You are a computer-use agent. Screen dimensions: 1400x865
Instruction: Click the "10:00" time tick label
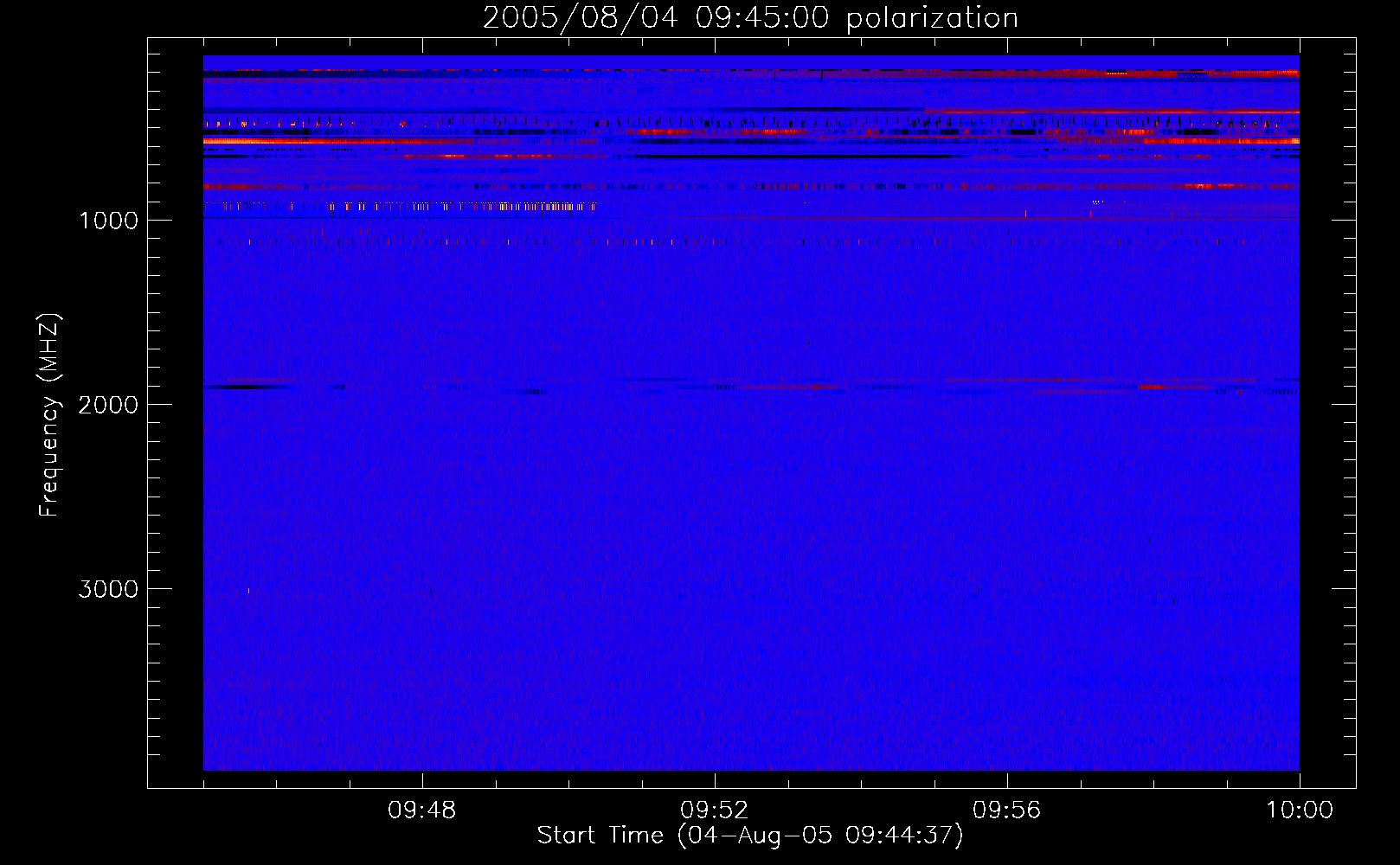[x=1300, y=811]
